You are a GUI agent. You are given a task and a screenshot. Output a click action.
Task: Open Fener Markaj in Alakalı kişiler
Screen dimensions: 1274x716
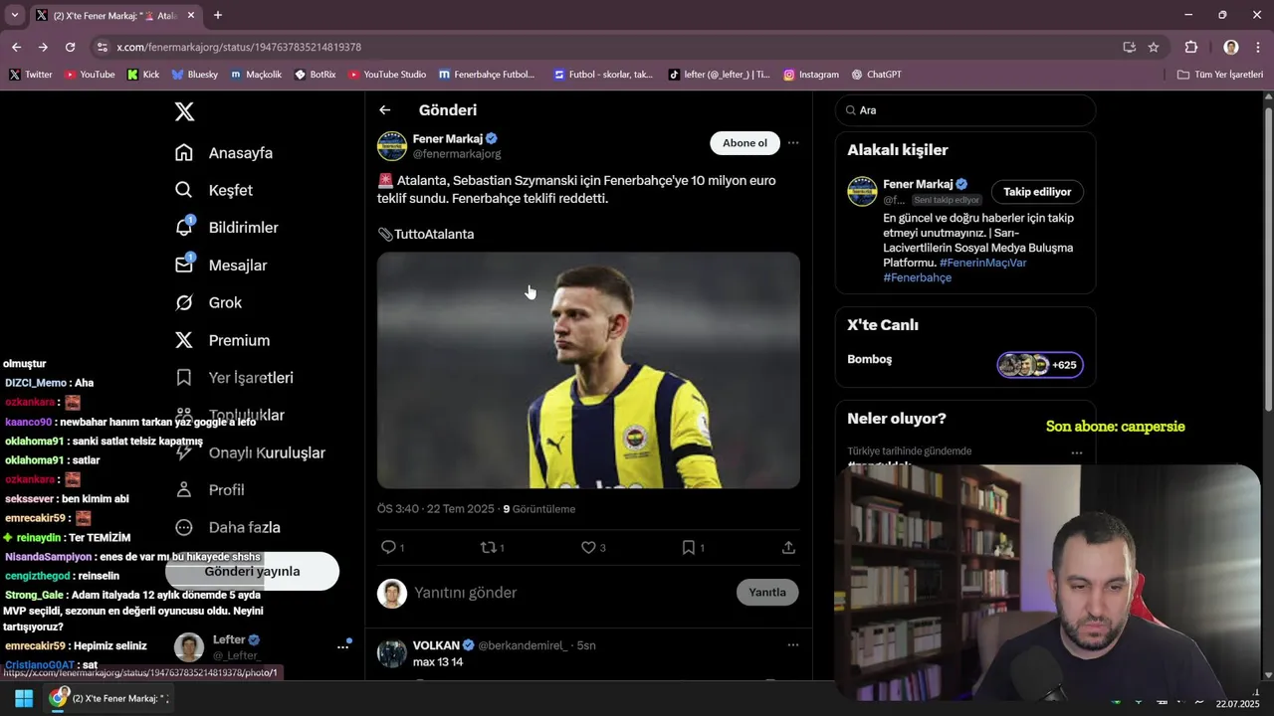[x=918, y=184]
